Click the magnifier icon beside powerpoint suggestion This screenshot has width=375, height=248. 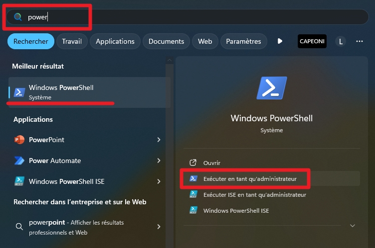click(x=19, y=227)
